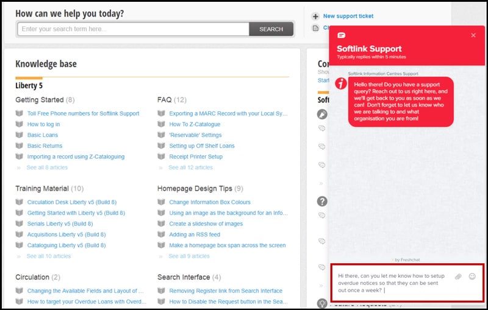Open Change Information Box Colours article

pyautogui.click(x=210, y=202)
